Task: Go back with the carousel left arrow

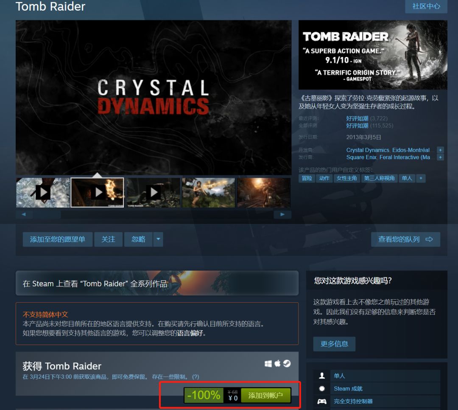Action: [24, 214]
